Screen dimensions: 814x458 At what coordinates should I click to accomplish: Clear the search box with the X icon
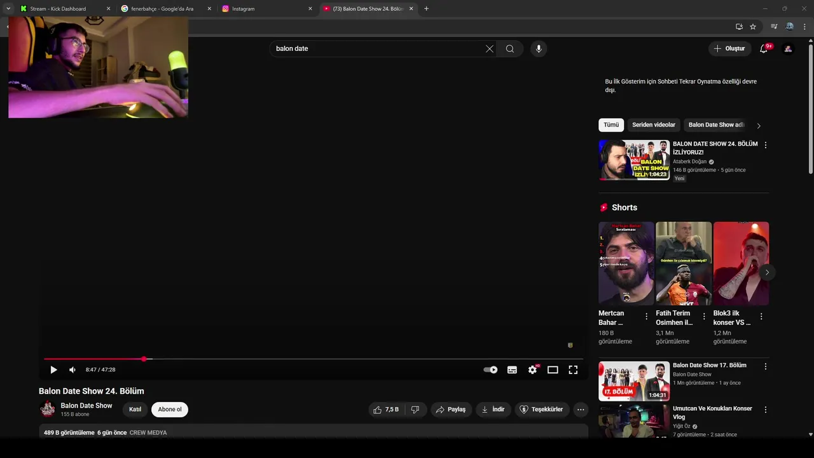(x=490, y=49)
